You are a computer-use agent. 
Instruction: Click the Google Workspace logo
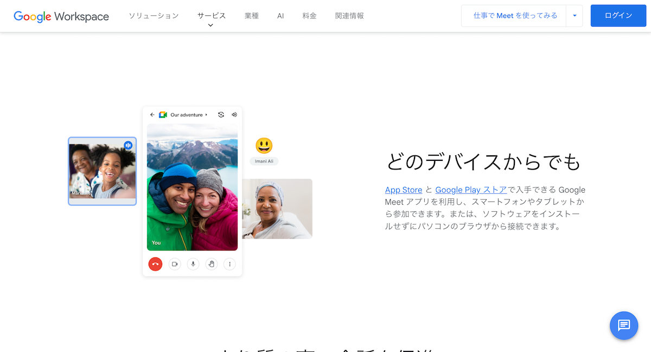[x=61, y=16]
